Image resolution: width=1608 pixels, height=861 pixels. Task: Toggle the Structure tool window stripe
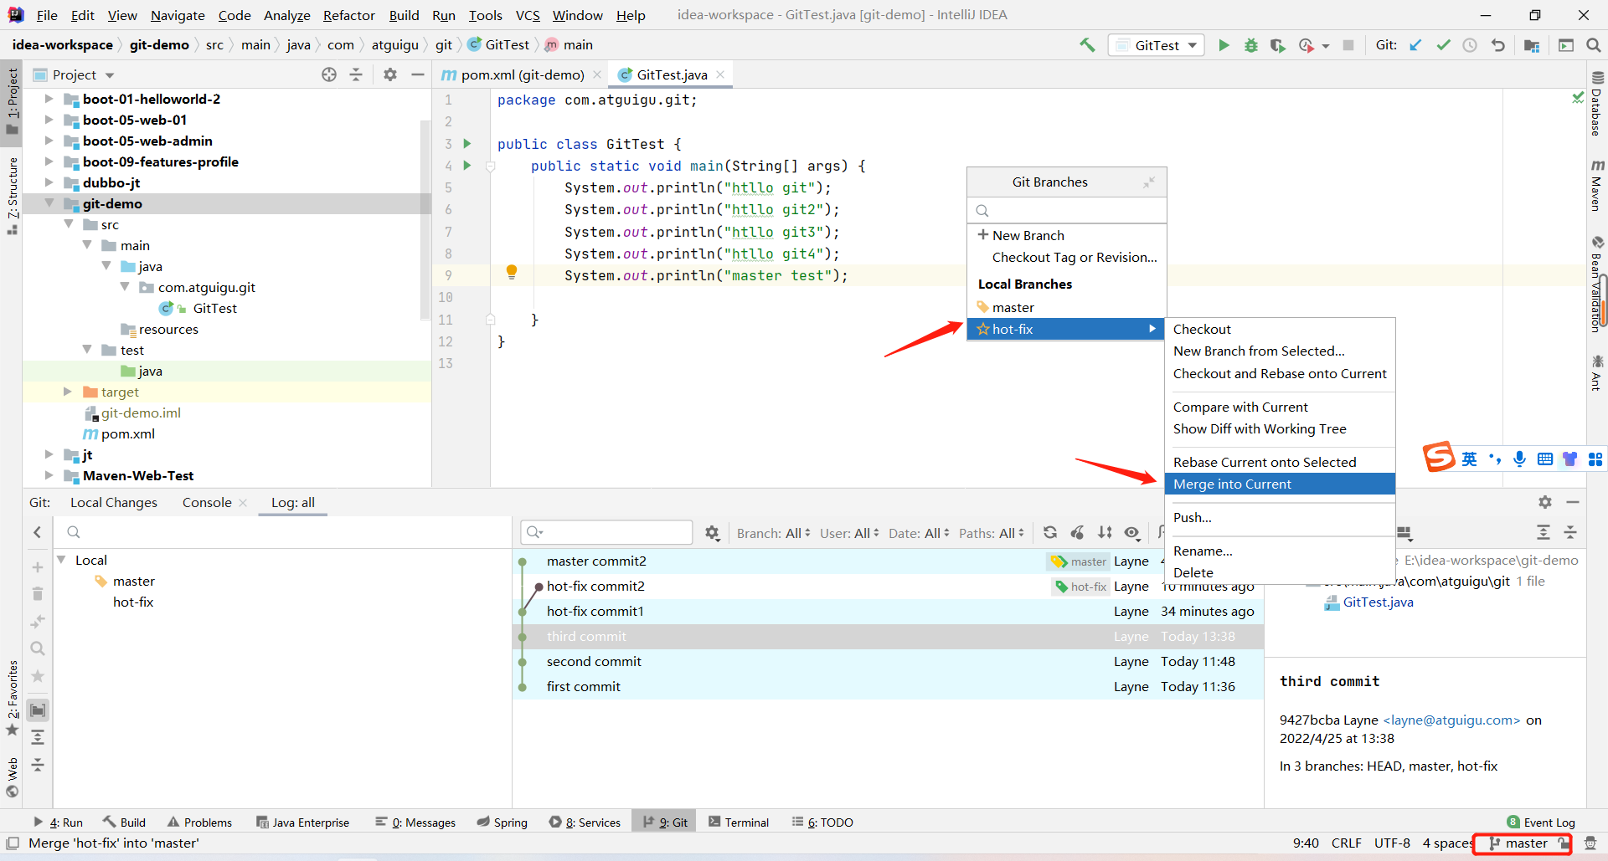pyautogui.click(x=12, y=194)
